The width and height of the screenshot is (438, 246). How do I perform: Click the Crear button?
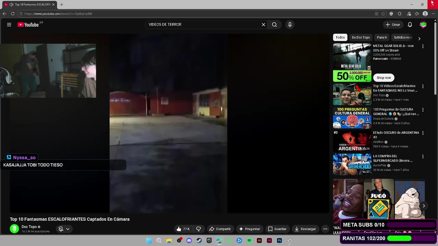[x=392, y=25]
